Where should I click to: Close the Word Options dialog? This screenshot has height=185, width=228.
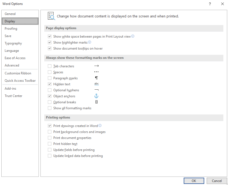223,4
